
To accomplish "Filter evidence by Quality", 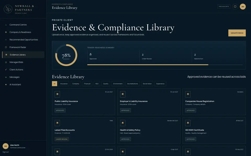I will (x=106, y=84).
